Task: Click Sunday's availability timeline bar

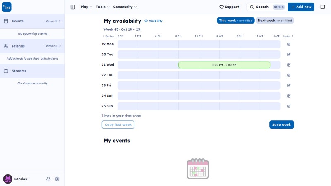Action: [x=199, y=106]
